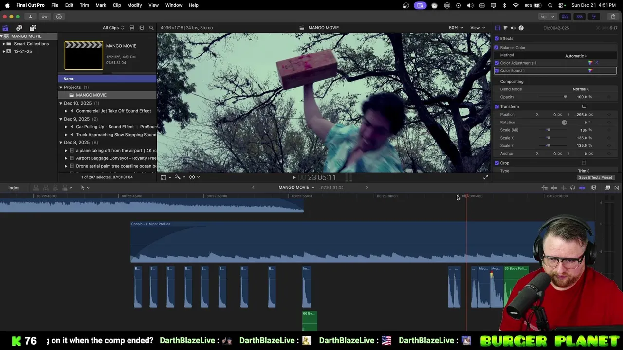Toggle the Browser visibility toolbar button

565,17
